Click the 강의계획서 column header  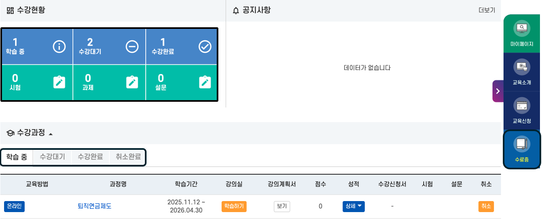(x=282, y=184)
